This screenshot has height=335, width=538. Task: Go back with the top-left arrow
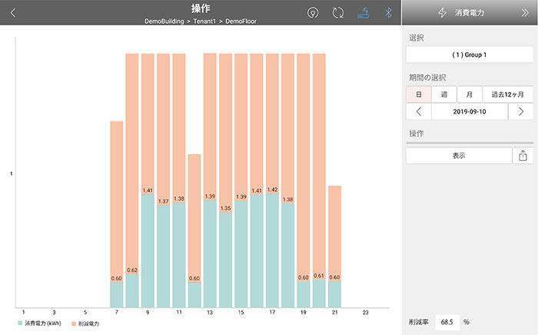point(12,13)
